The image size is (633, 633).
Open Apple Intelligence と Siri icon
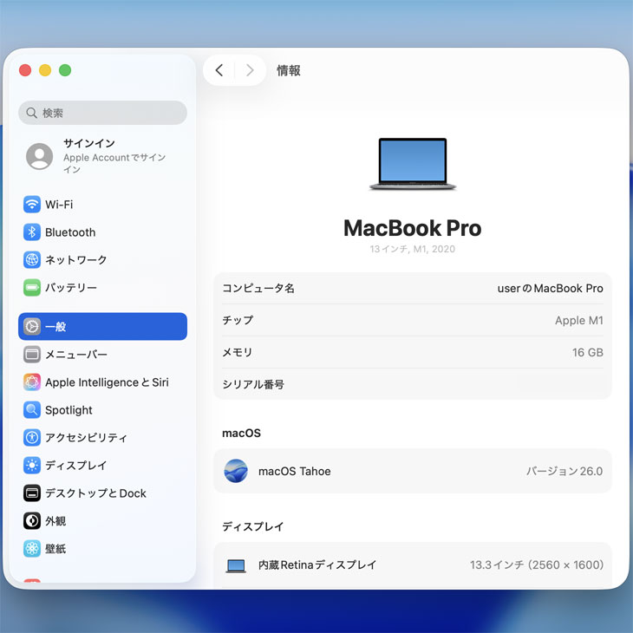(32, 382)
